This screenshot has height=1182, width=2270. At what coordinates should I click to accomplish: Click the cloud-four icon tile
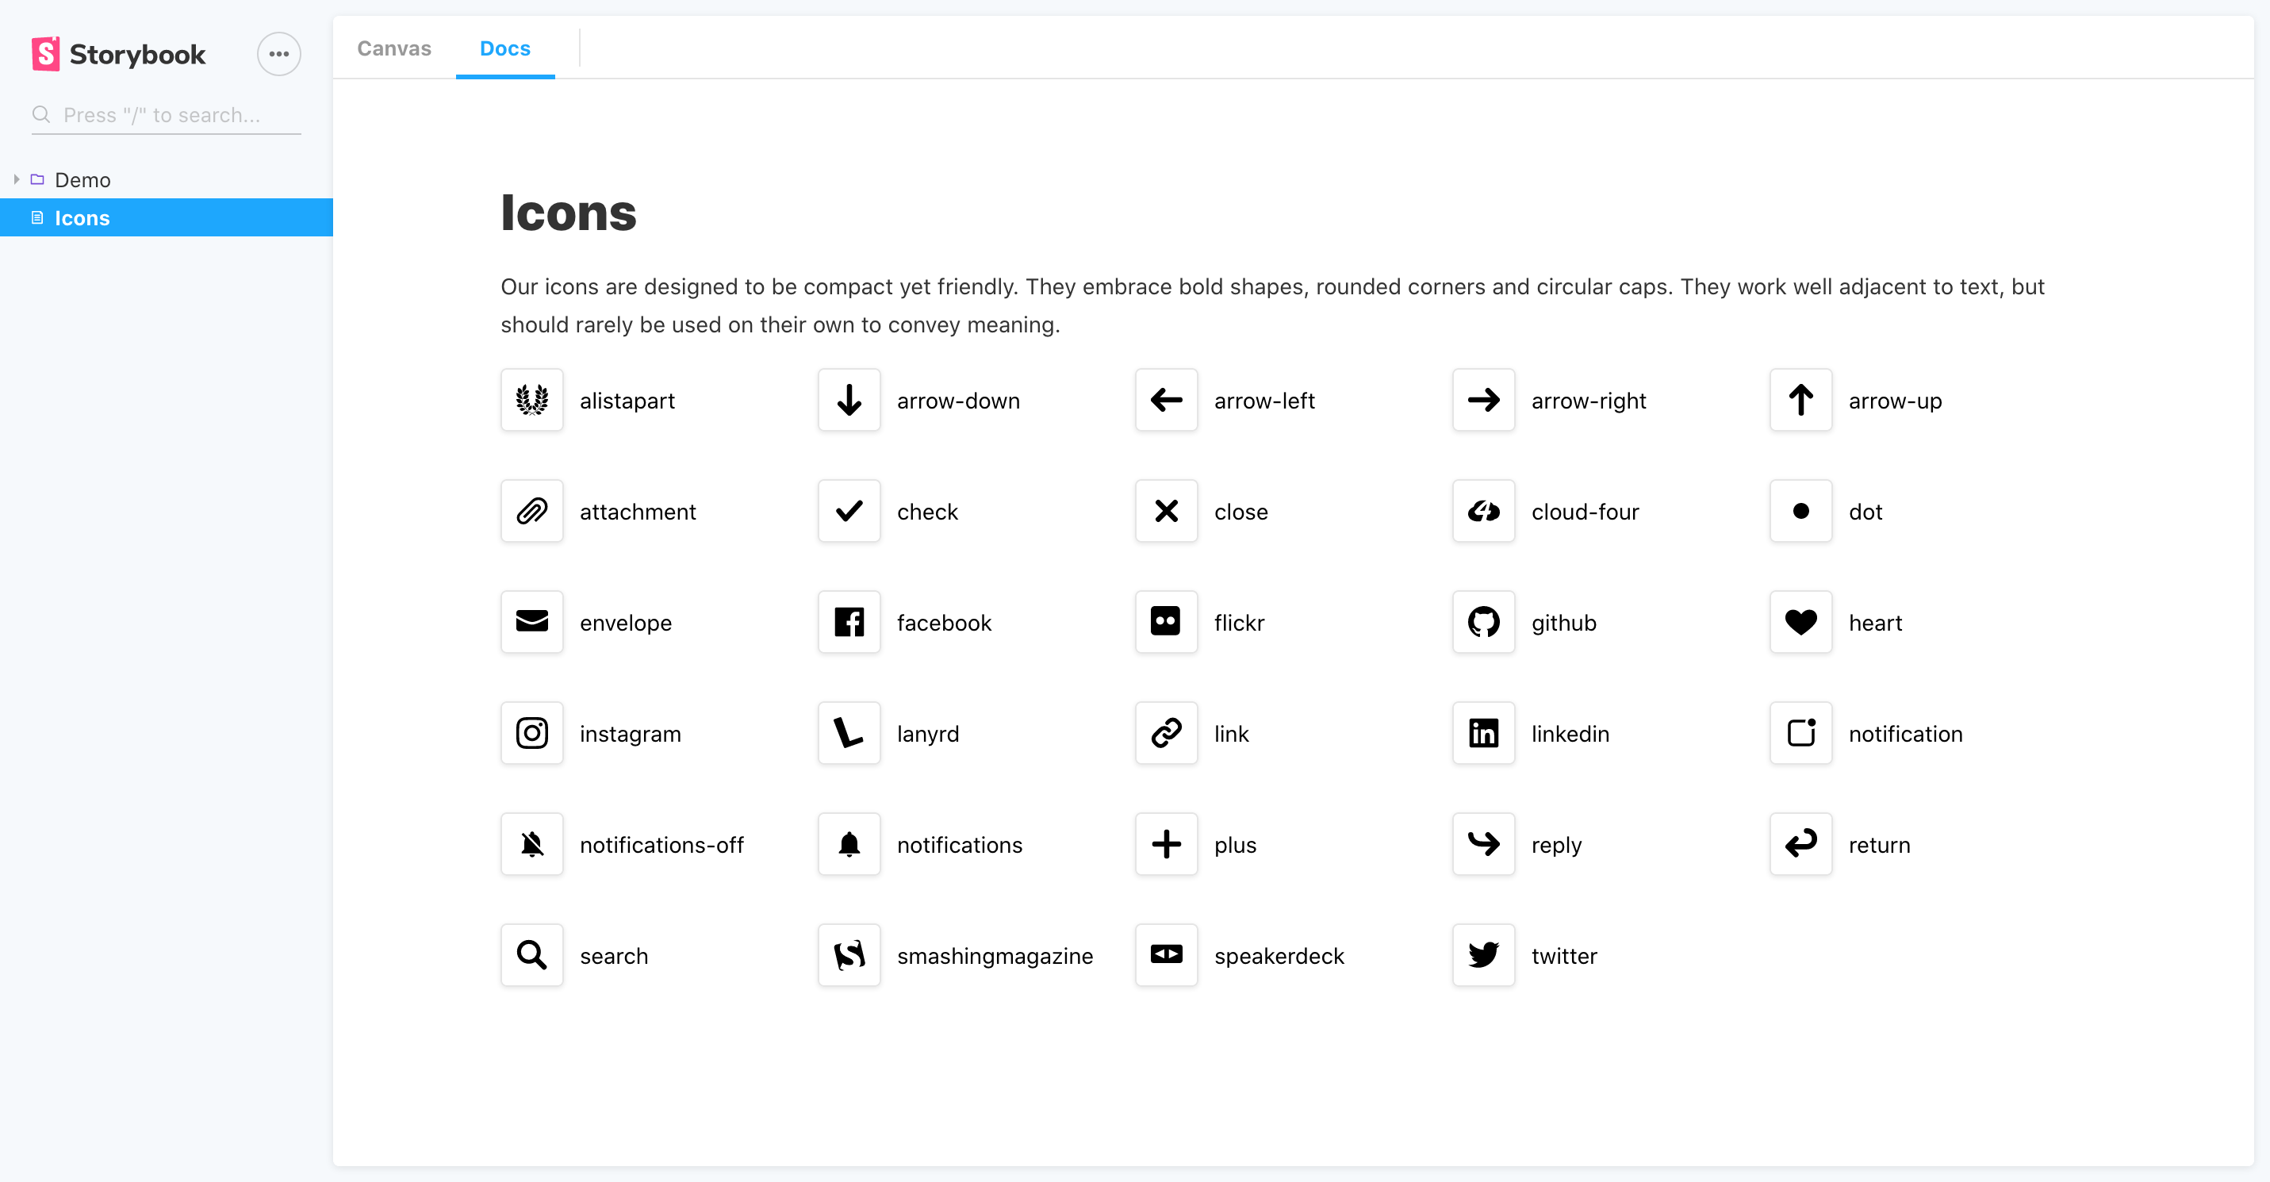tap(1483, 511)
